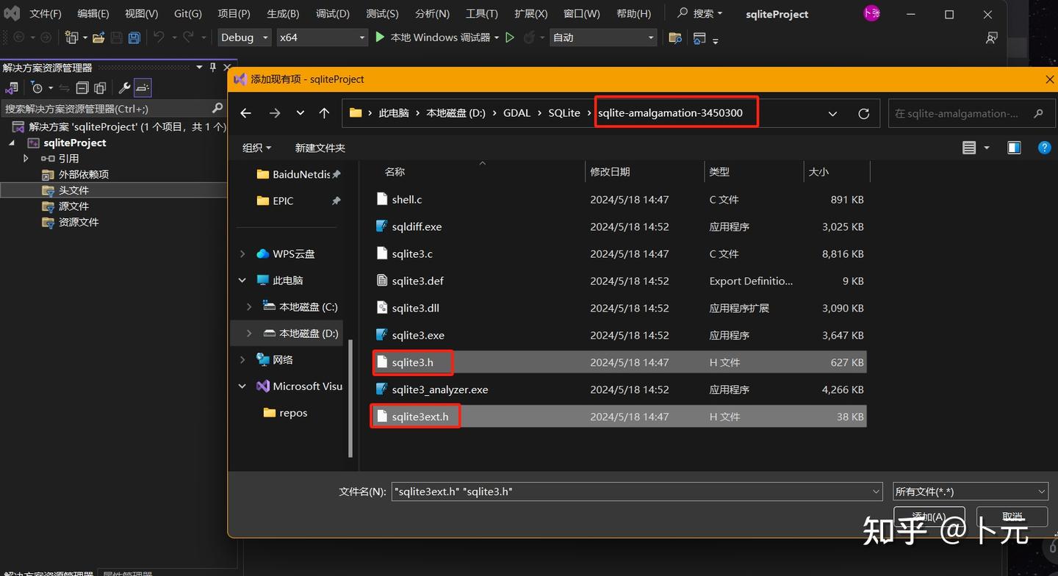
Task: Open the x64 platform dropdown
Action: click(321, 37)
